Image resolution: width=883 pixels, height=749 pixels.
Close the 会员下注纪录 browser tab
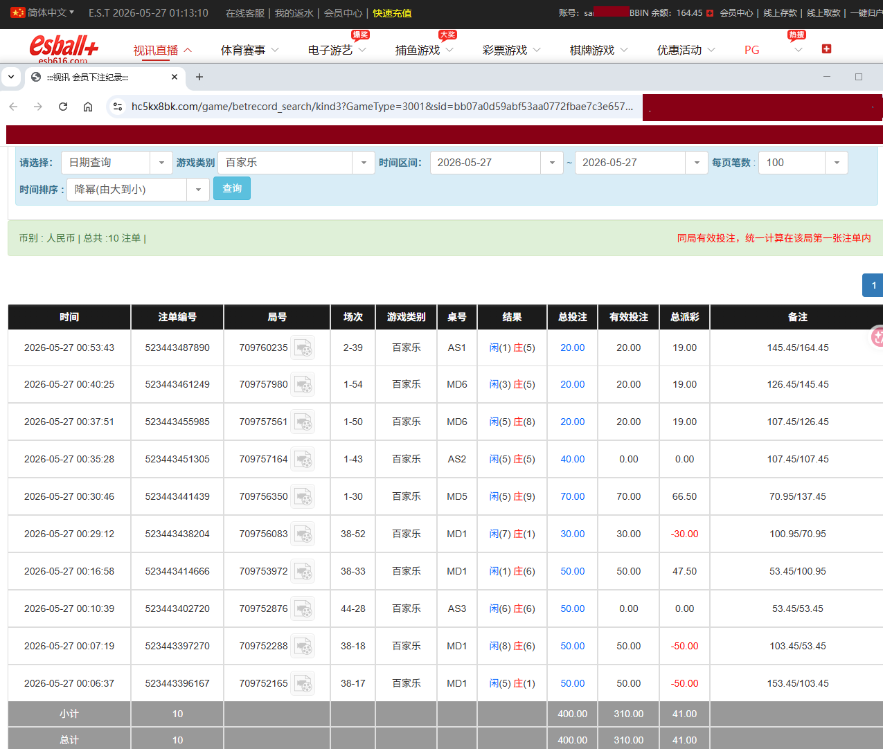coord(175,77)
